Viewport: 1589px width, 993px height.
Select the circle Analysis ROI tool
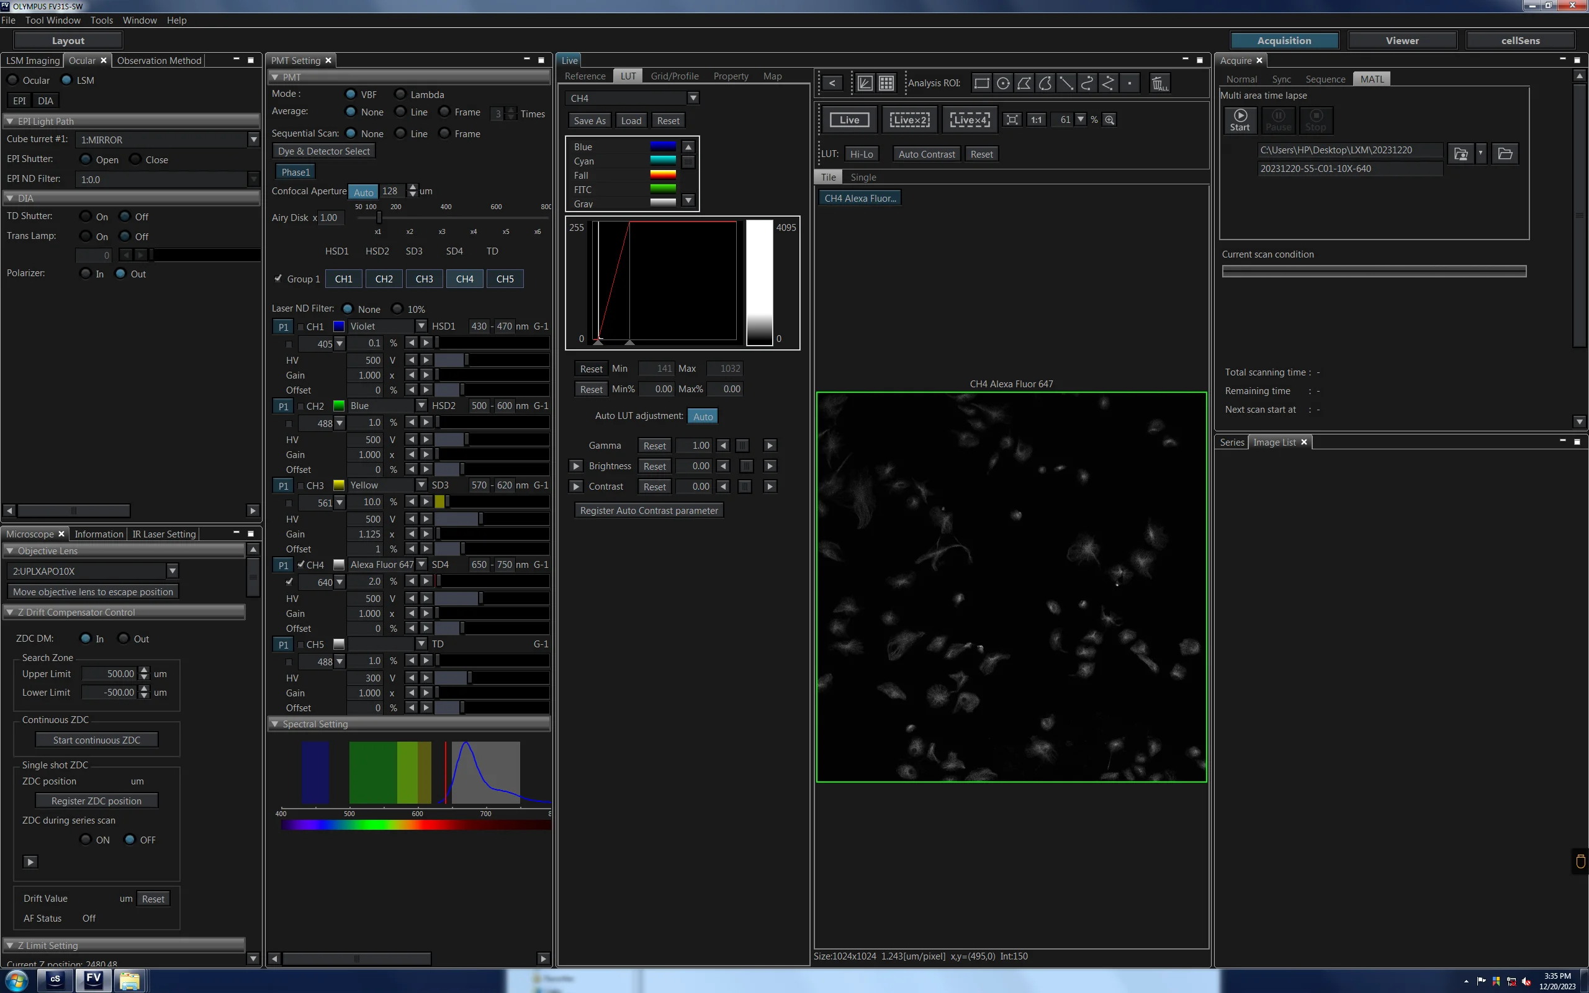click(1002, 83)
